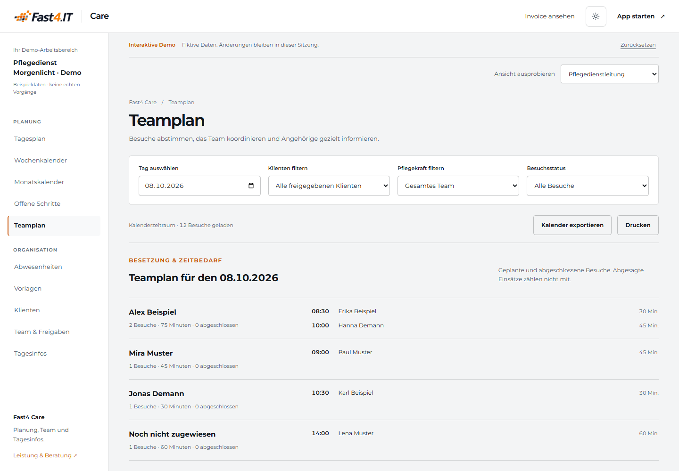Screen dimensions: 679x471
Task: Go to Klienten in the sidebar
Action: pos(54,310)
